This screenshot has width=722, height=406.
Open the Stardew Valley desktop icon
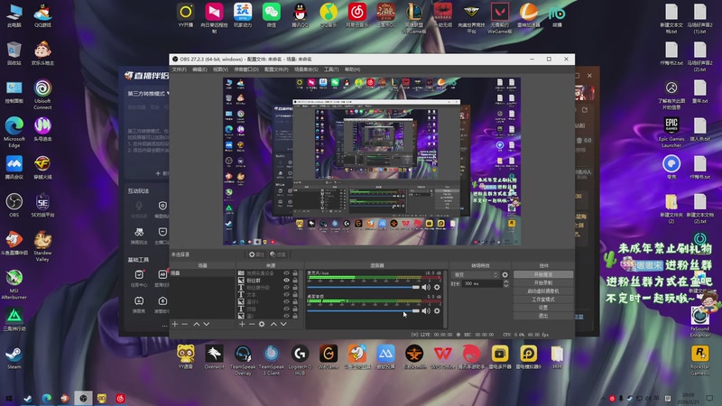coord(42,246)
